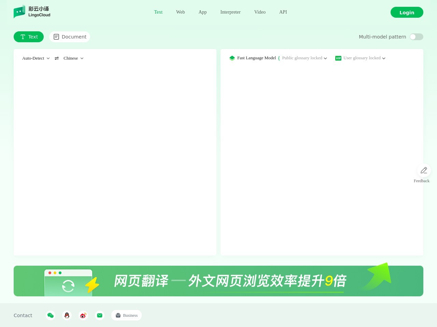Click the Login button

[x=407, y=12]
